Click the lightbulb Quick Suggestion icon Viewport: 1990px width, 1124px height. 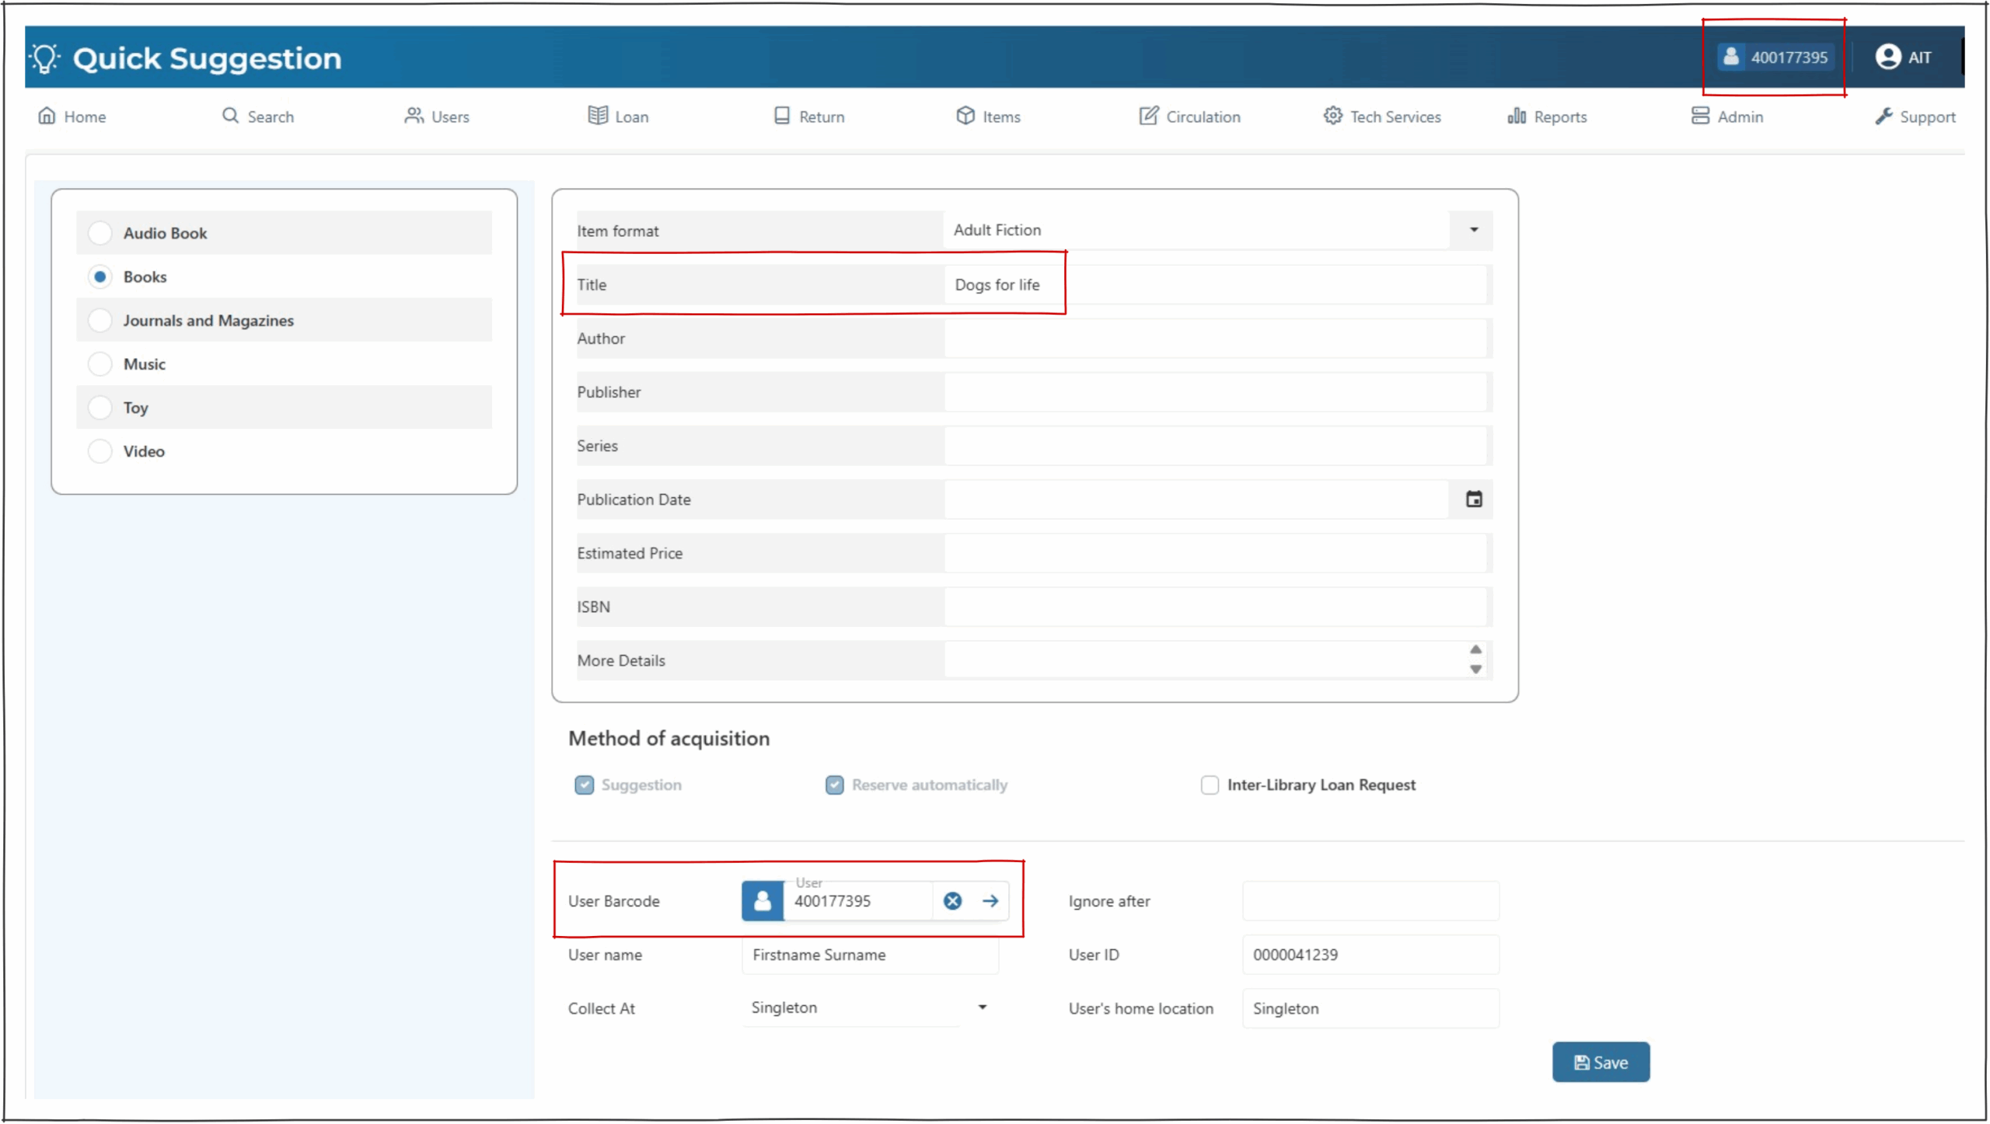coord(45,58)
